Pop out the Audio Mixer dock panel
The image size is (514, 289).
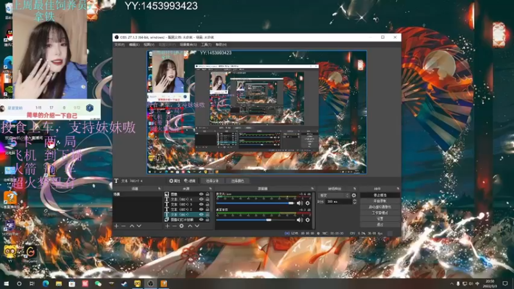click(312, 189)
